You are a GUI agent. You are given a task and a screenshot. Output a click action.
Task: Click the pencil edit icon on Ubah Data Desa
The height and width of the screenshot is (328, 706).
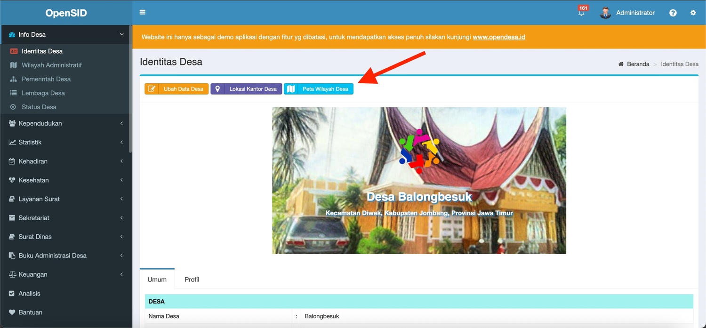coord(152,89)
